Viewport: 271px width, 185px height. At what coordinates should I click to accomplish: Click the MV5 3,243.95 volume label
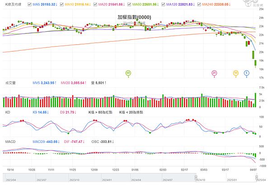pyautogui.click(x=45, y=83)
